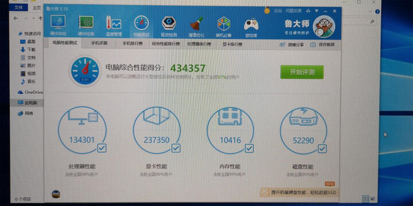Image resolution: width=413 pixels, height=206 pixels.
Task: Click graphics score 237350
Action: click(x=157, y=140)
